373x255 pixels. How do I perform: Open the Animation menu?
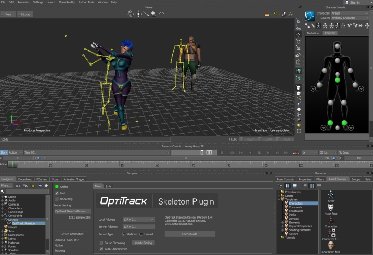pos(23,2)
